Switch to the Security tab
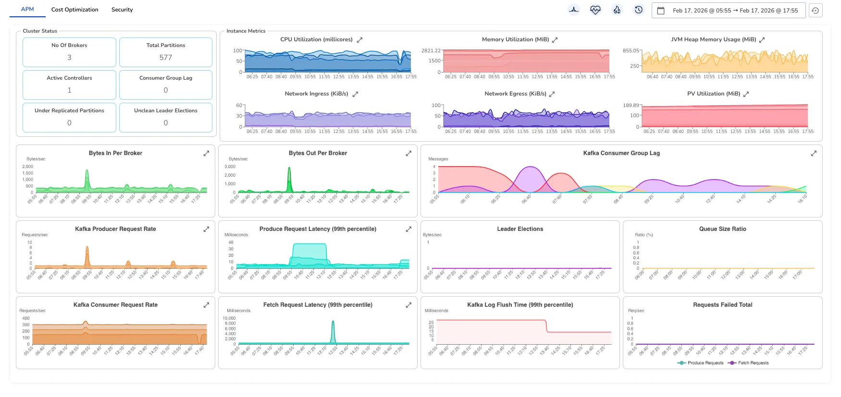Image resolution: width=841 pixels, height=397 pixels. click(x=122, y=10)
